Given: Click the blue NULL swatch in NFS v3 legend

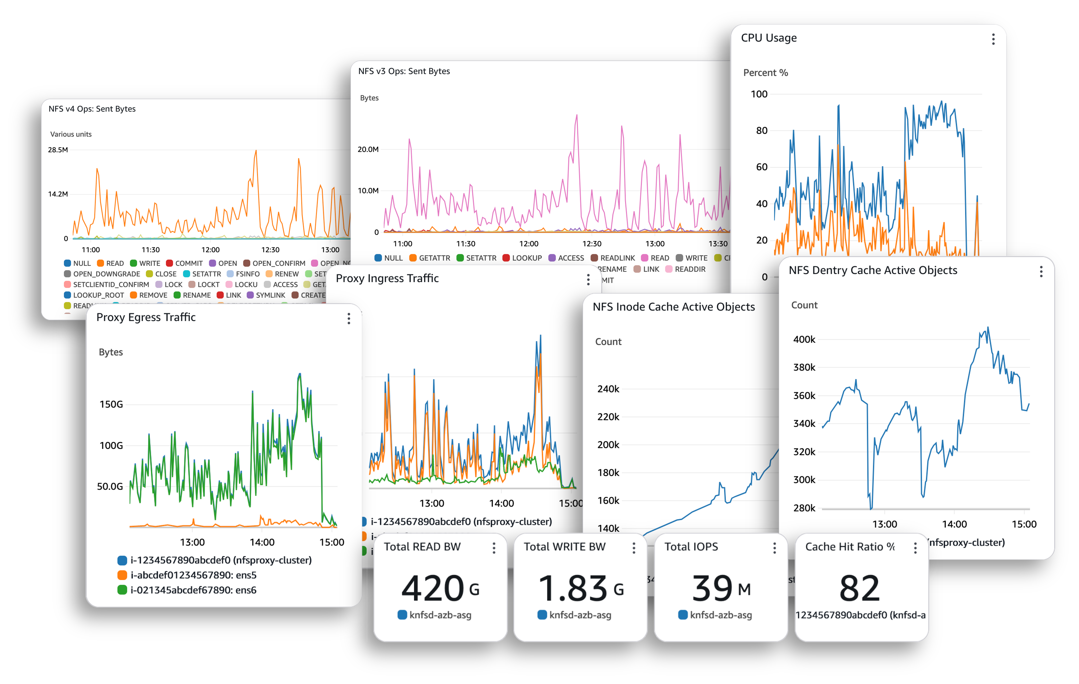Looking at the screenshot, I should pyautogui.click(x=378, y=258).
